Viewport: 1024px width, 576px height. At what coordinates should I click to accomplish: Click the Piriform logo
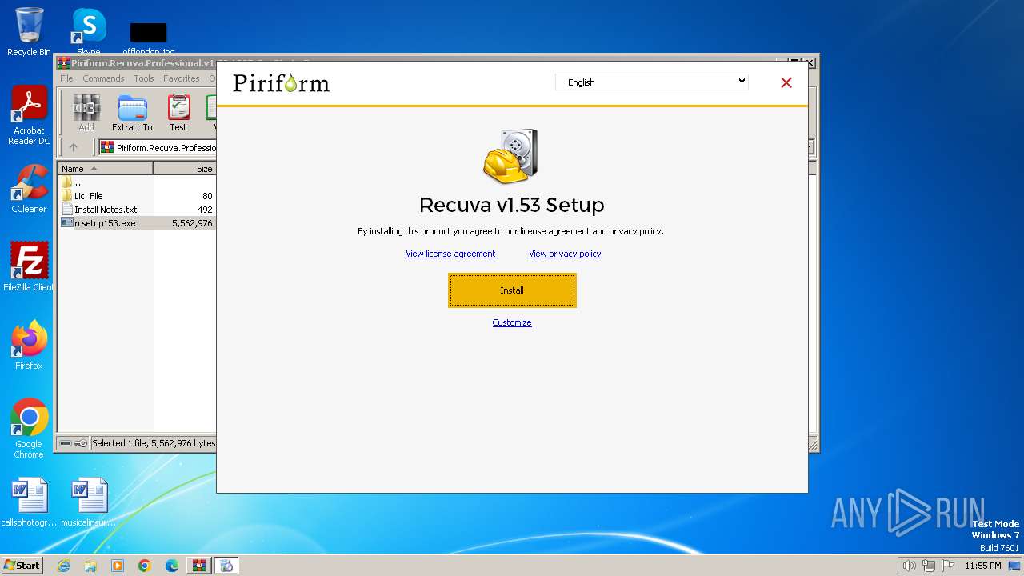pyautogui.click(x=281, y=82)
